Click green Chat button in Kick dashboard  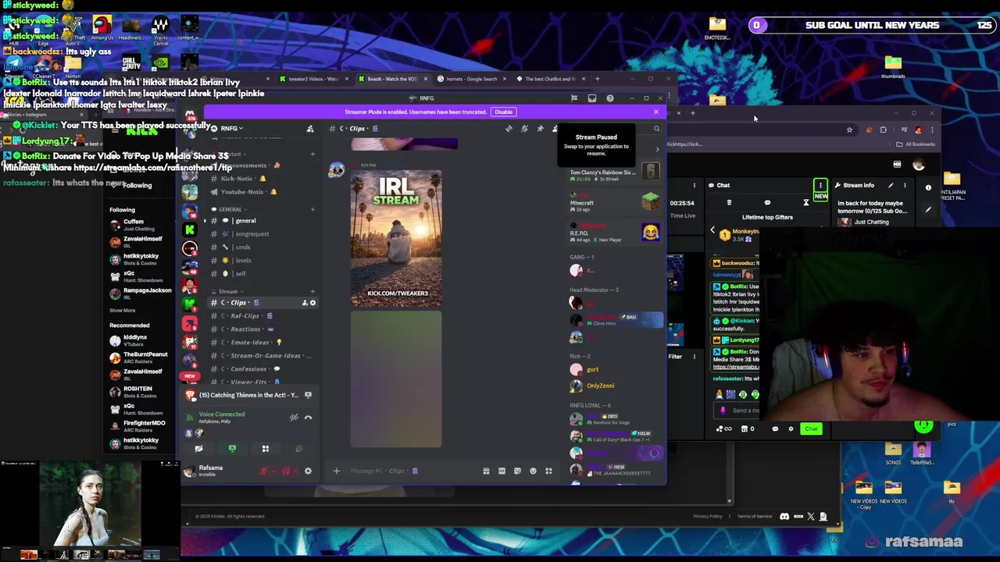(812, 429)
